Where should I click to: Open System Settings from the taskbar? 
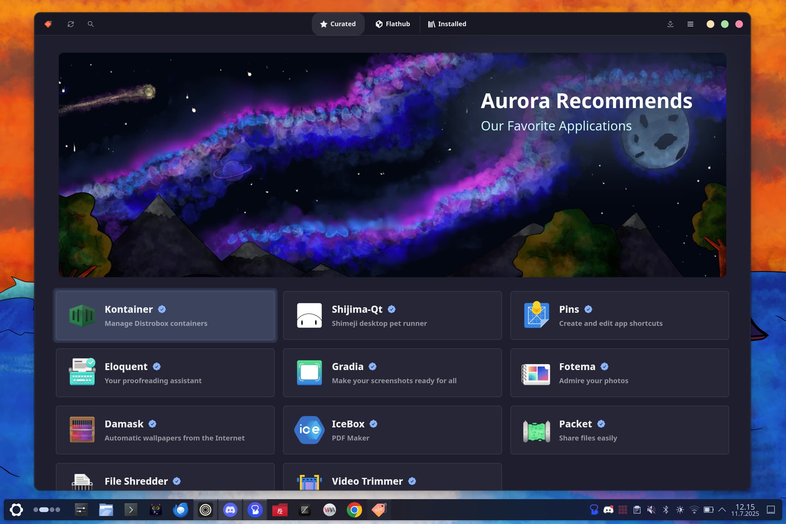[81, 510]
